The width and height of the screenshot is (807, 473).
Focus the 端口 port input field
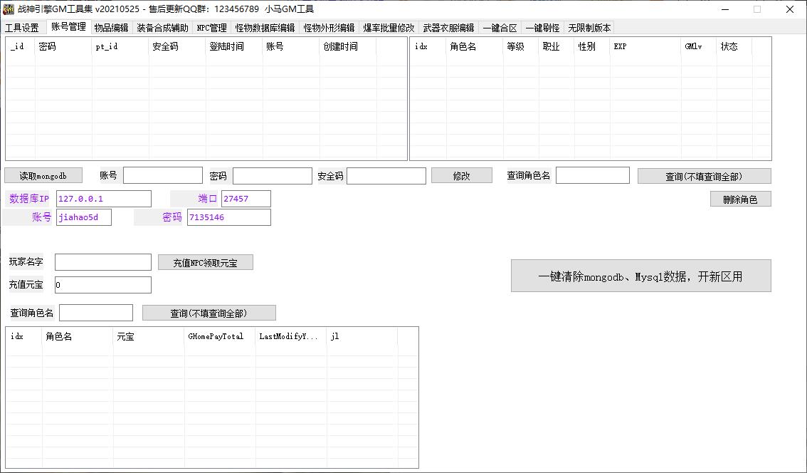(x=246, y=199)
